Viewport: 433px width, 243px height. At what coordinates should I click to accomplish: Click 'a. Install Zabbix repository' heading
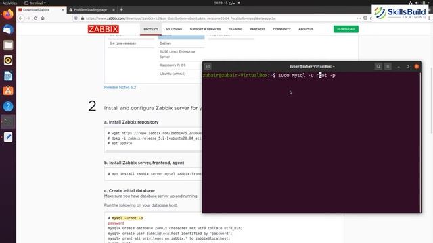point(131,122)
